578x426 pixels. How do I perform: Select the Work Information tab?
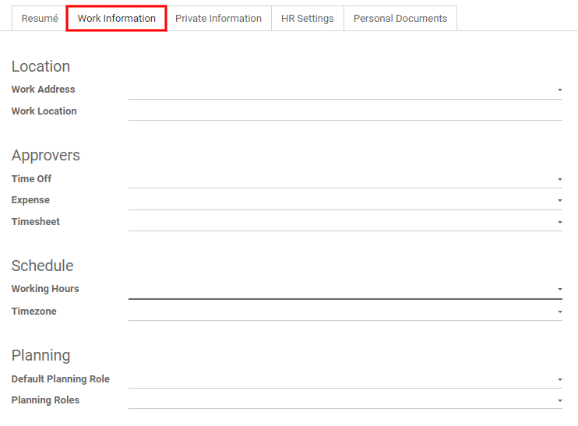coord(117,19)
